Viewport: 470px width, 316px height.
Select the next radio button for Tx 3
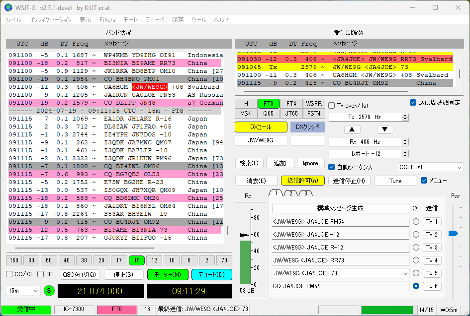[416, 247]
